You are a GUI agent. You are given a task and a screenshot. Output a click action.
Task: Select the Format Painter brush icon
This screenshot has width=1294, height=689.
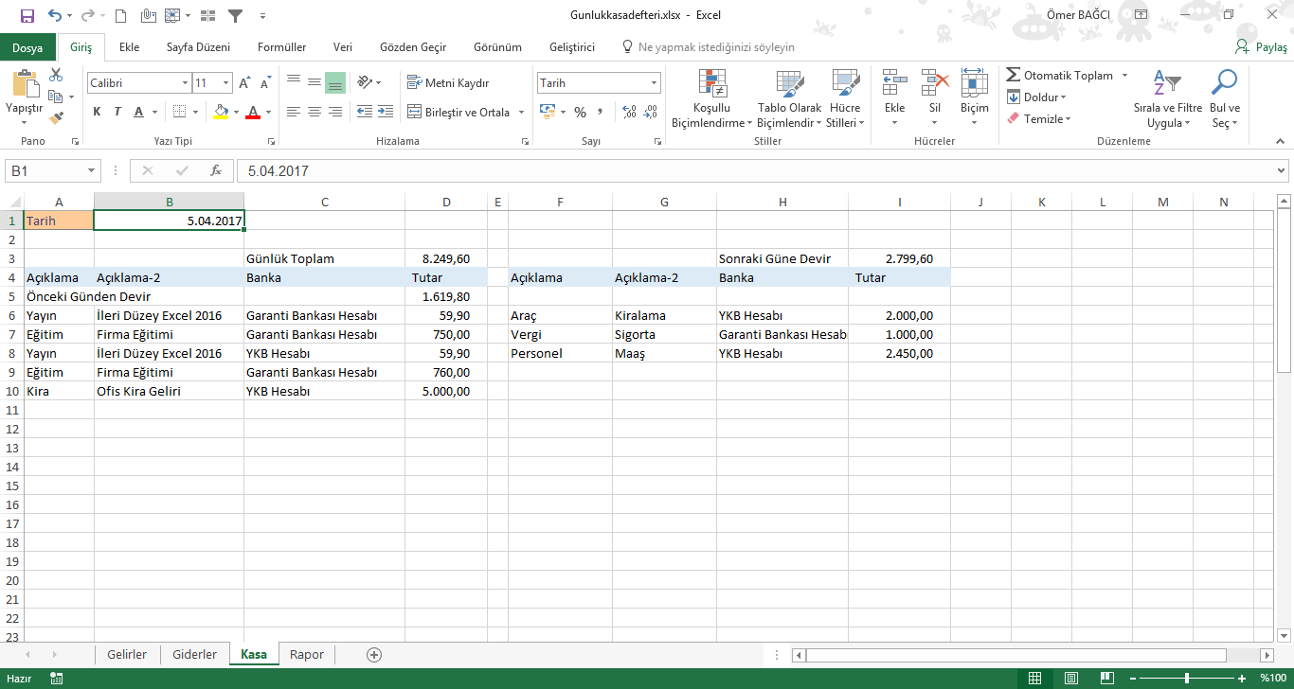click(x=56, y=118)
